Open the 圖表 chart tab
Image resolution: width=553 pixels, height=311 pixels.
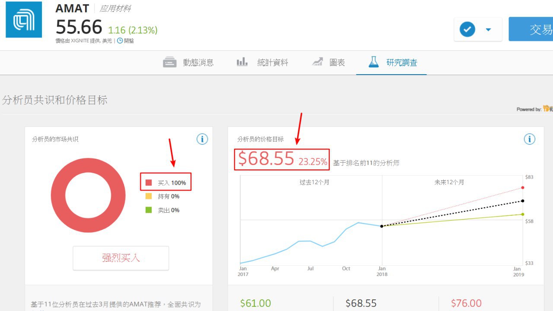[x=328, y=63]
